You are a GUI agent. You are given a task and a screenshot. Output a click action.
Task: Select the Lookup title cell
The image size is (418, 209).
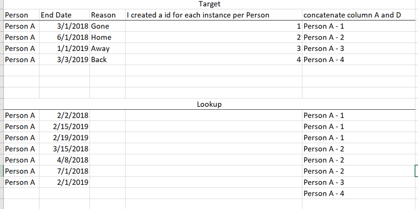209,104
